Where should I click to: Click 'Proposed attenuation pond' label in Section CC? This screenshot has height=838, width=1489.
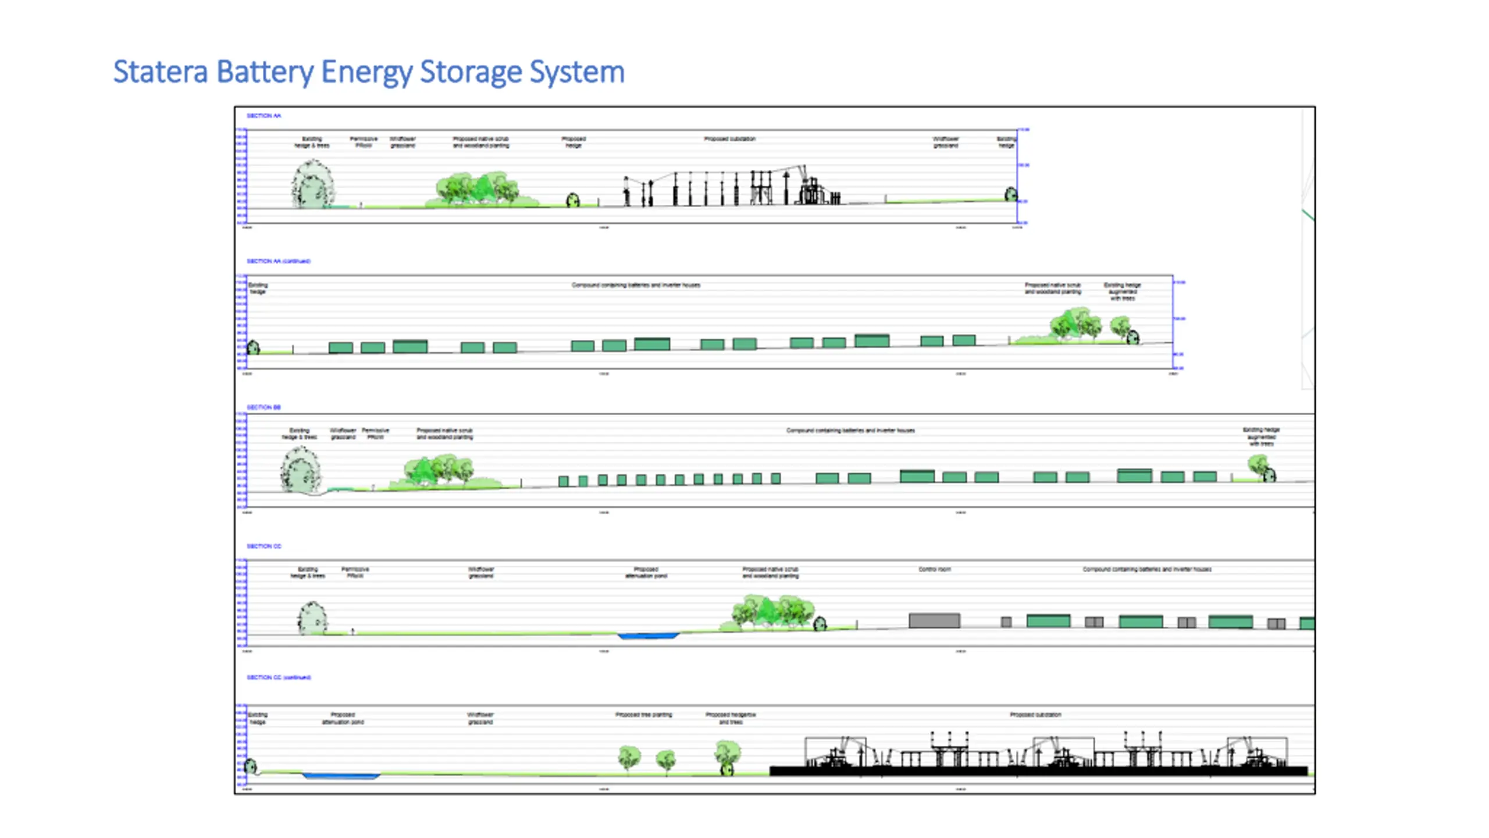tap(646, 573)
